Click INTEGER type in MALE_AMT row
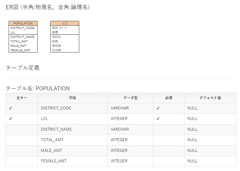Viewport: 240px width, 171px height. (119, 151)
